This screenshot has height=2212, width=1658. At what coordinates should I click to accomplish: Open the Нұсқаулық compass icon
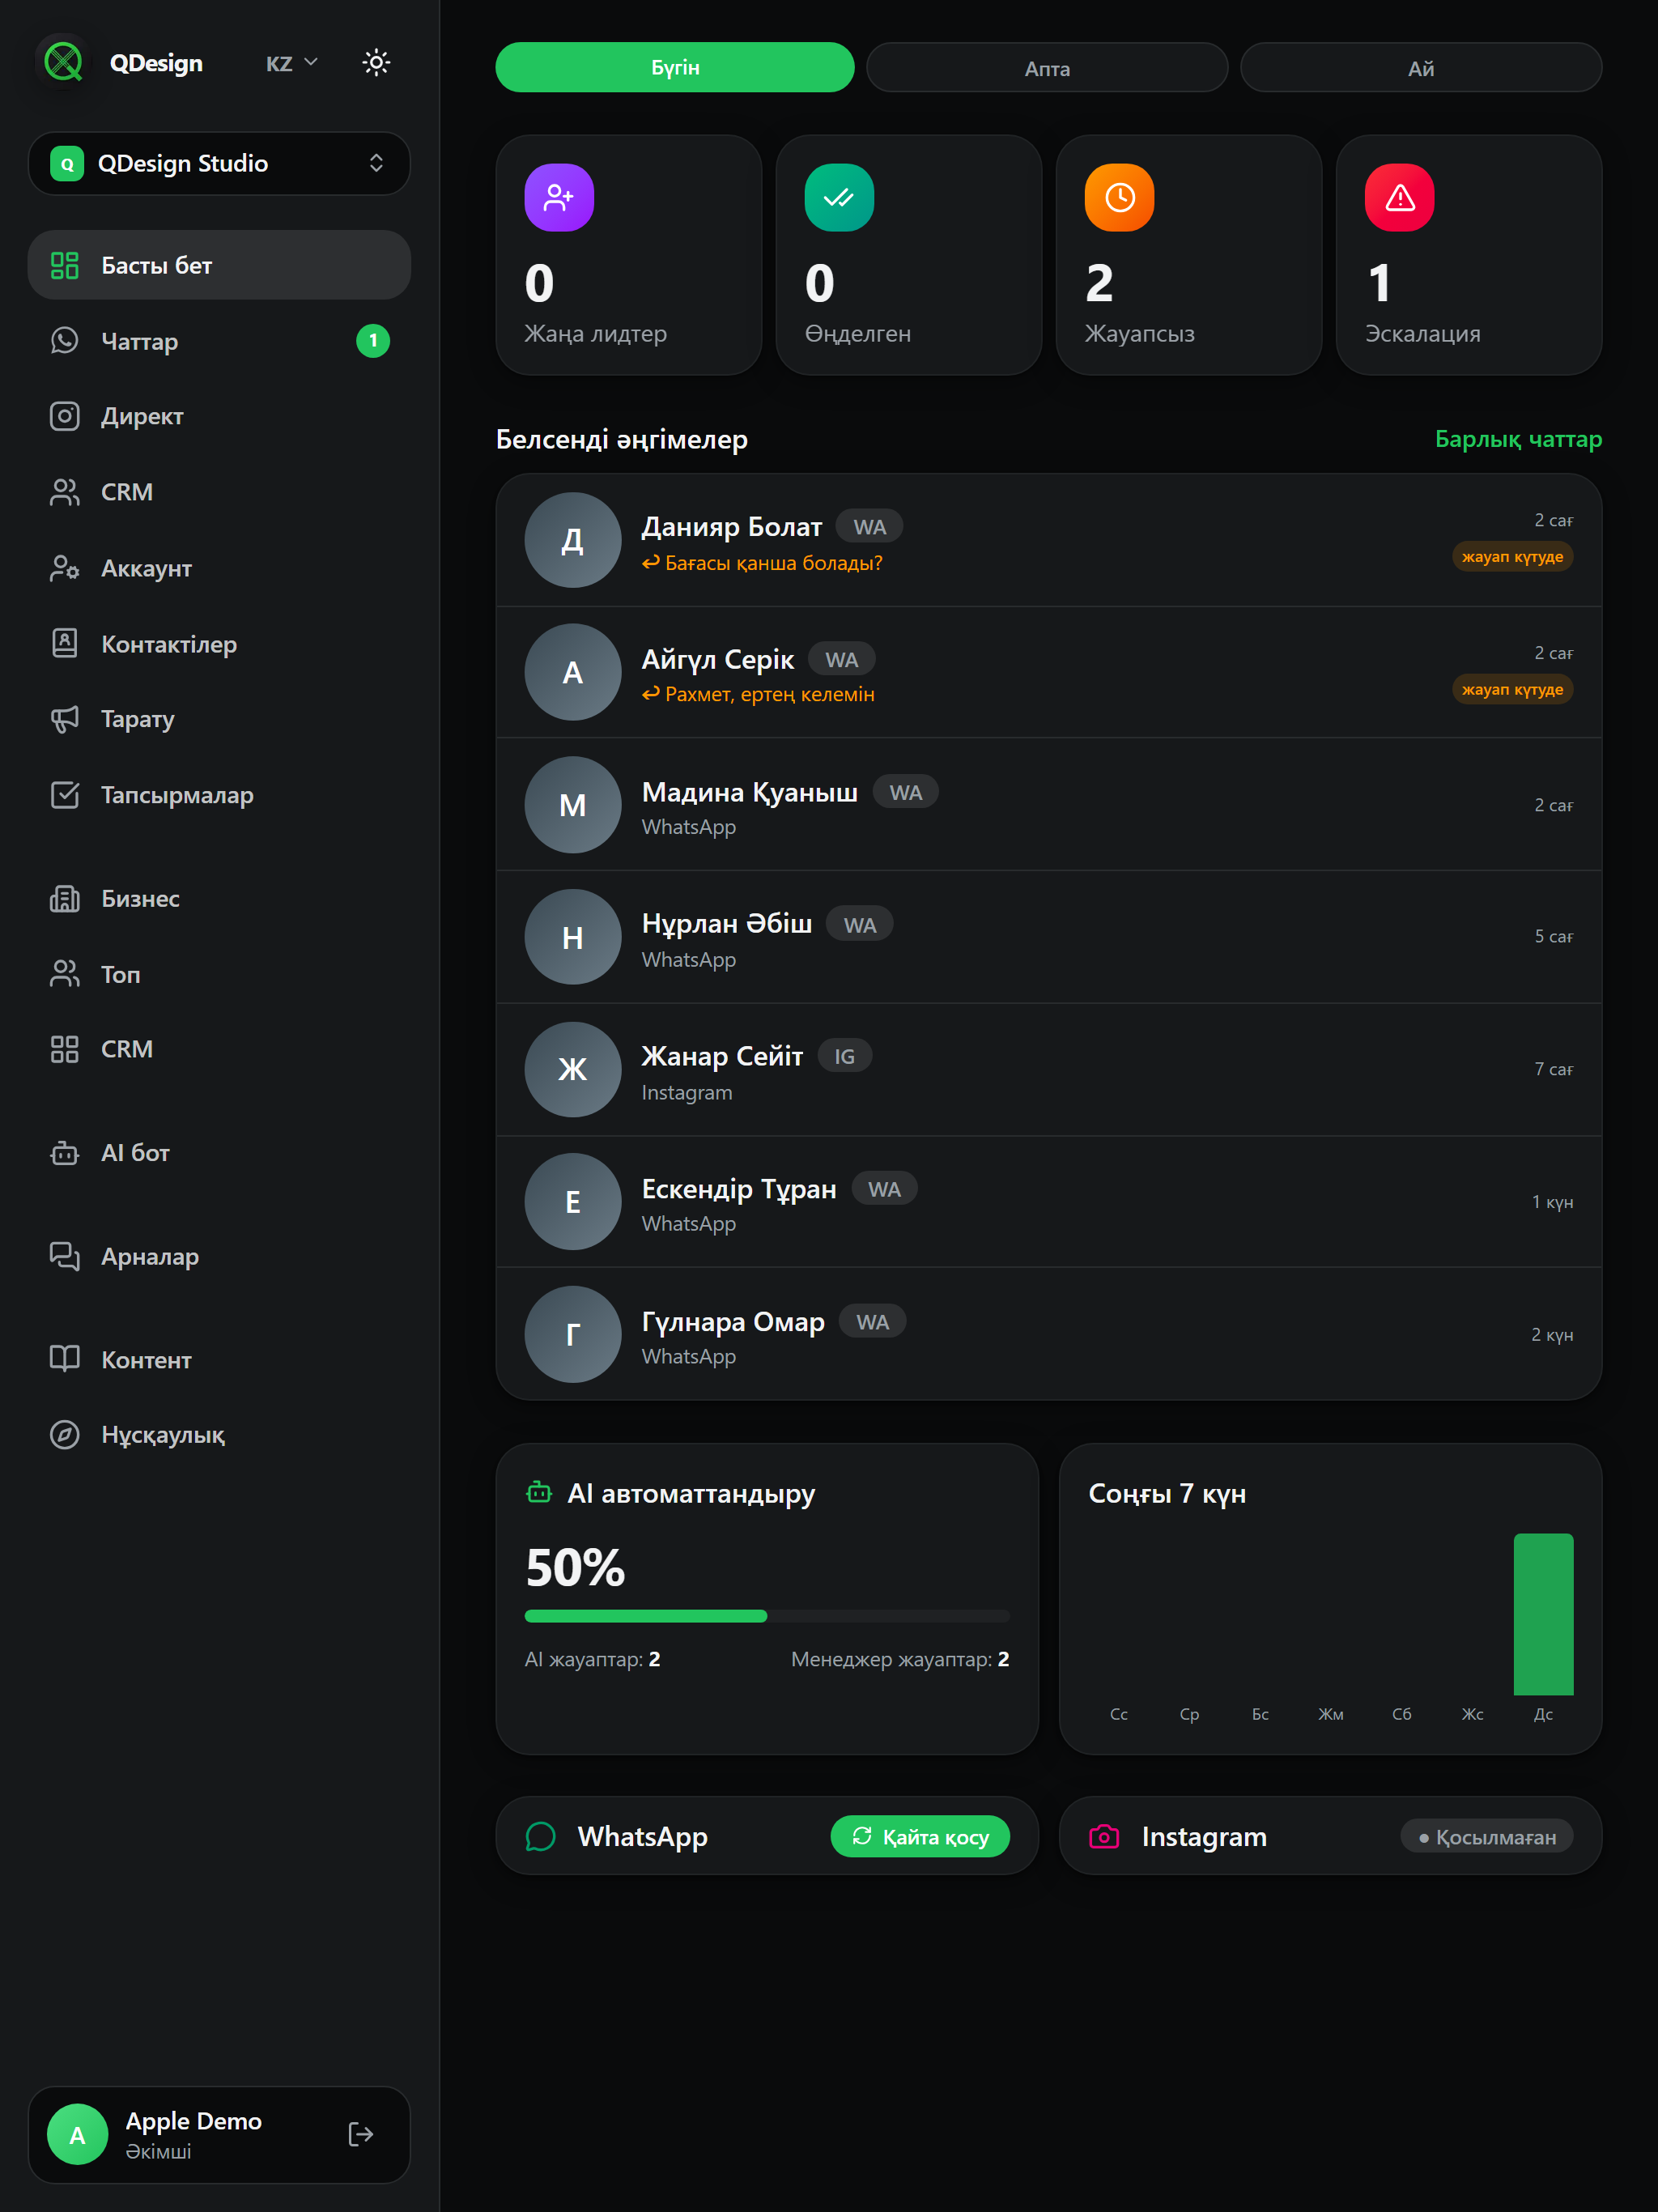(65, 1435)
